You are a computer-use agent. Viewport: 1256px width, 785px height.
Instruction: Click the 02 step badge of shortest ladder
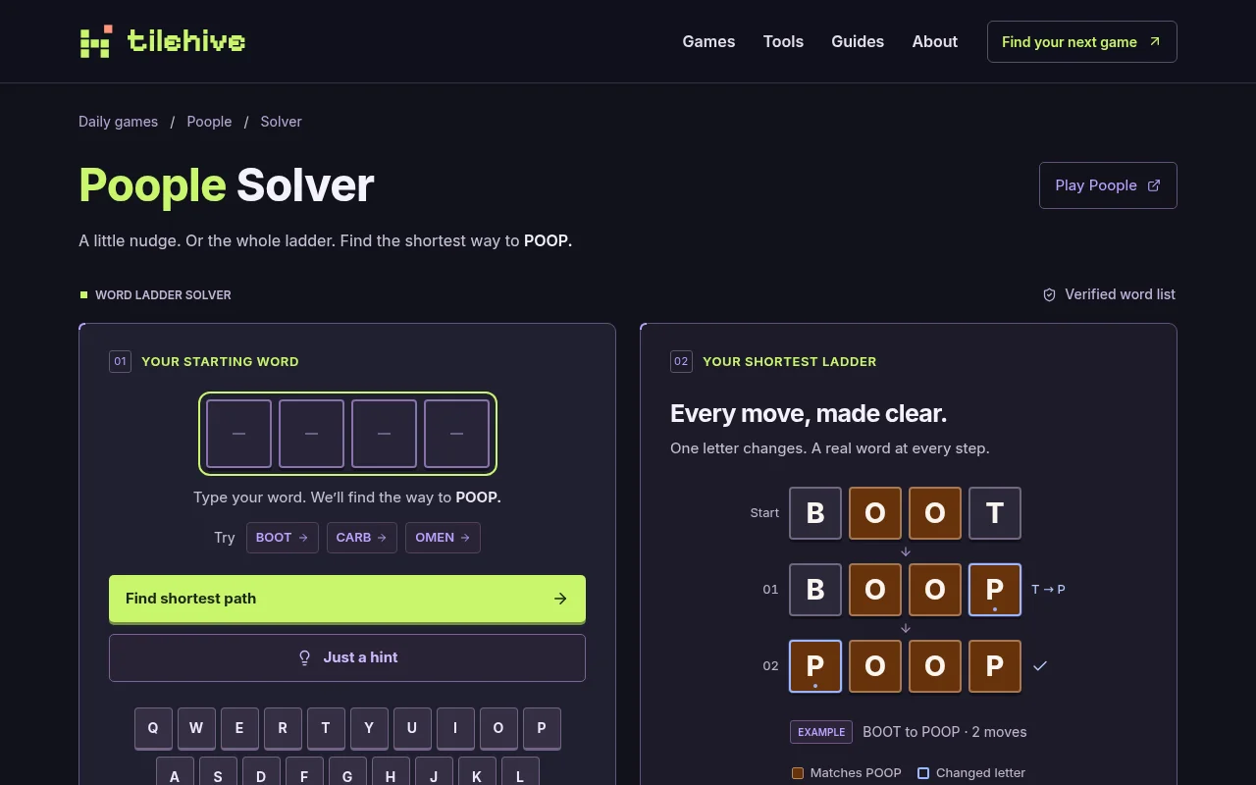tap(681, 361)
